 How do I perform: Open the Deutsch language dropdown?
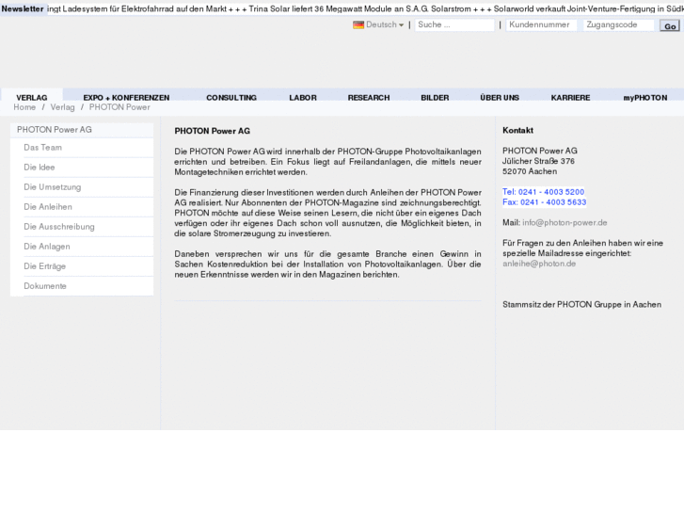tap(384, 24)
